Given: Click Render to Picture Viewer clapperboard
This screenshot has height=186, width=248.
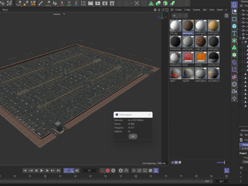Looking at the screenshot, I should [98, 3].
